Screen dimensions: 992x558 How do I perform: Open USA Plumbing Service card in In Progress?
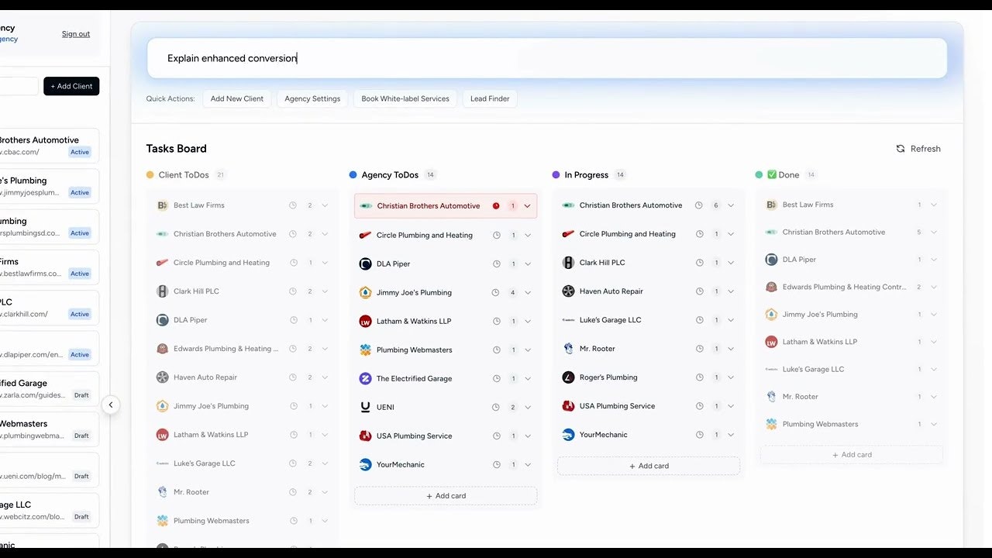point(649,406)
